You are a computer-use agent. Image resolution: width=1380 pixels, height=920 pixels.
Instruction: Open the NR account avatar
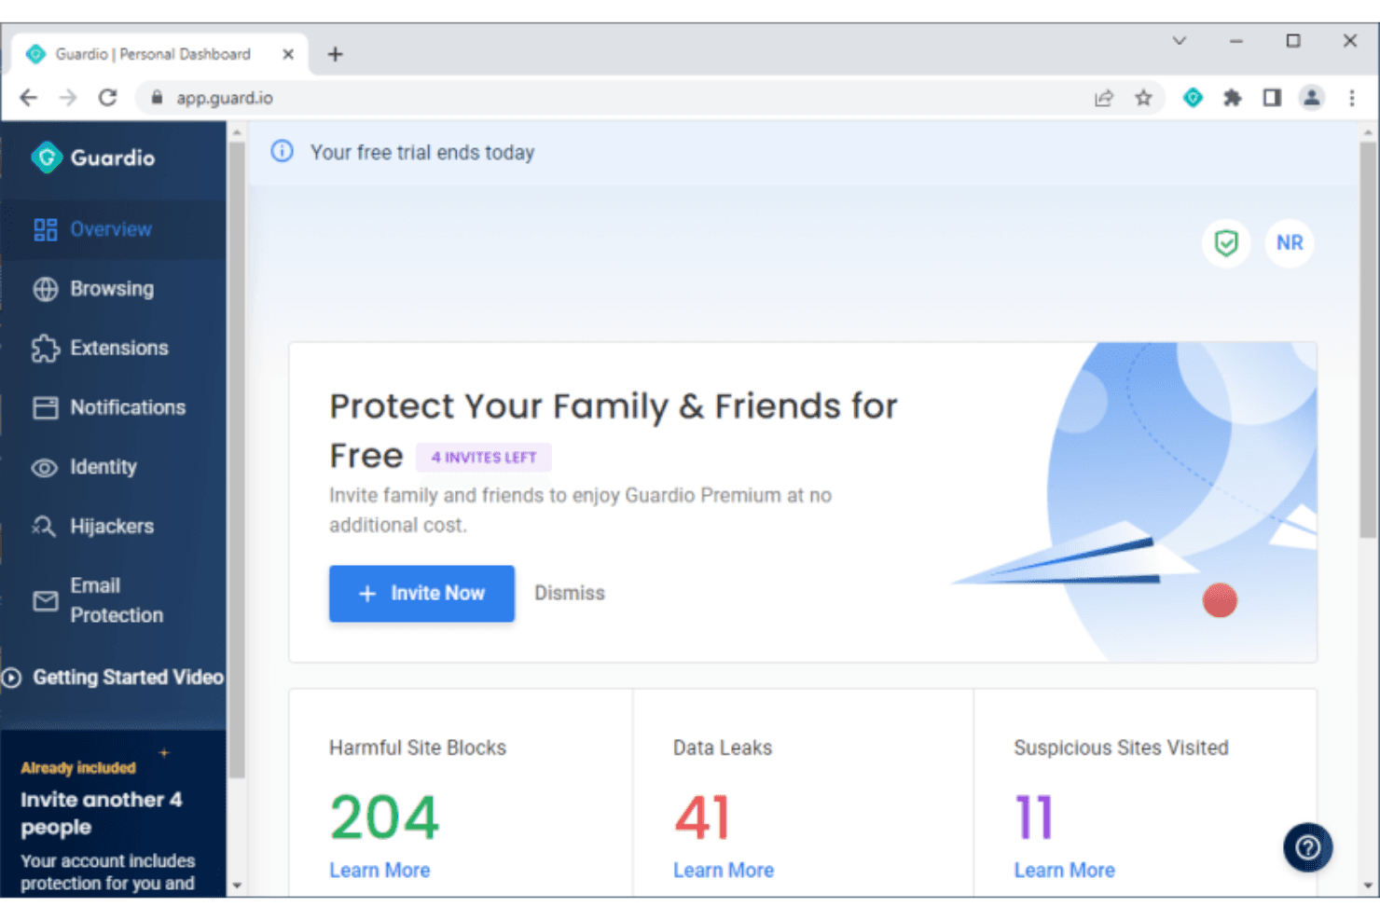coord(1290,243)
